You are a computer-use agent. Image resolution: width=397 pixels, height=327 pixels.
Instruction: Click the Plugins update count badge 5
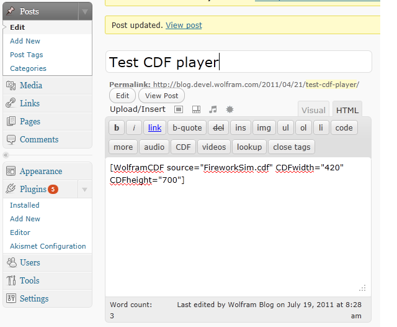pyautogui.click(x=53, y=189)
